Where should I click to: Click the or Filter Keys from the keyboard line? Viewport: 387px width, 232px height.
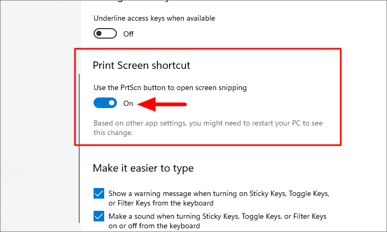161,203
